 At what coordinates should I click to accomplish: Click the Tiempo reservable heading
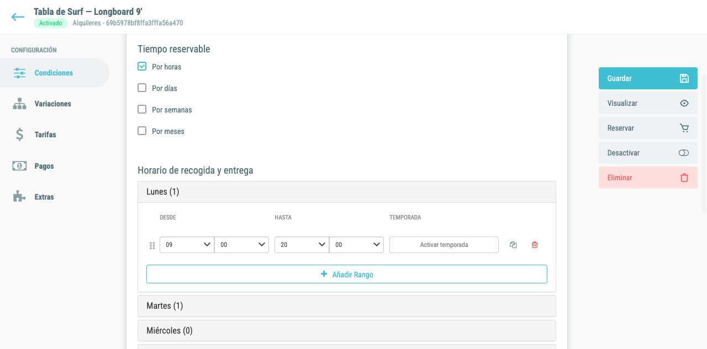tap(174, 49)
